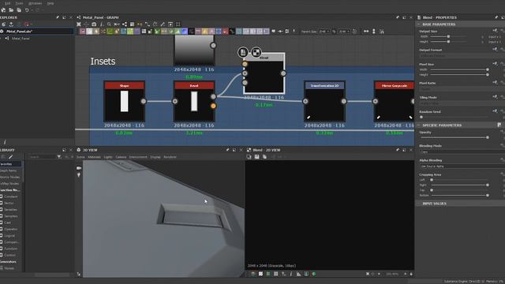The width and height of the screenshot is (505, 284).
Task: Click the save icon in the Blend 2D View toolbar
Action: coord(256,157)
